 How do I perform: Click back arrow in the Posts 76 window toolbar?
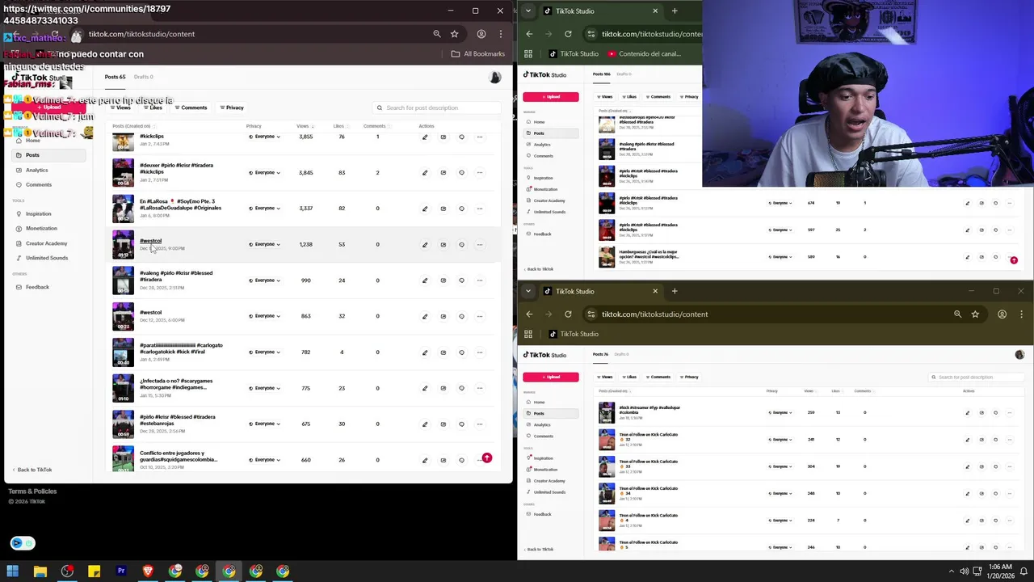click(529, 314)
